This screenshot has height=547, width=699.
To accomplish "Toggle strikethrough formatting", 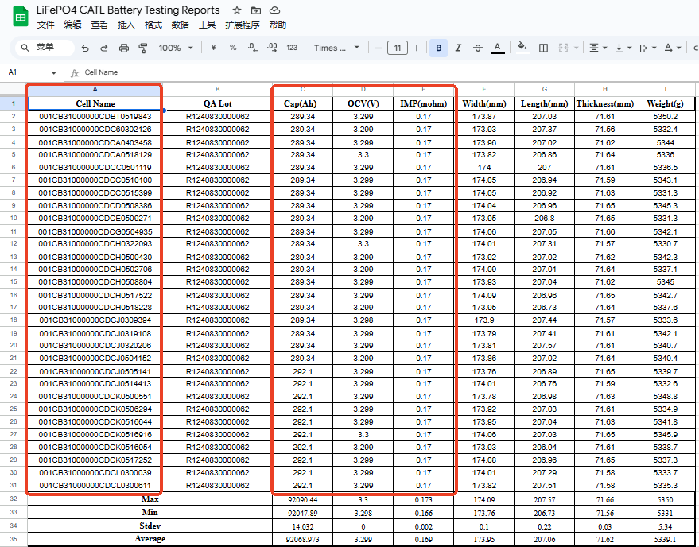I will (x=477, y=48).
